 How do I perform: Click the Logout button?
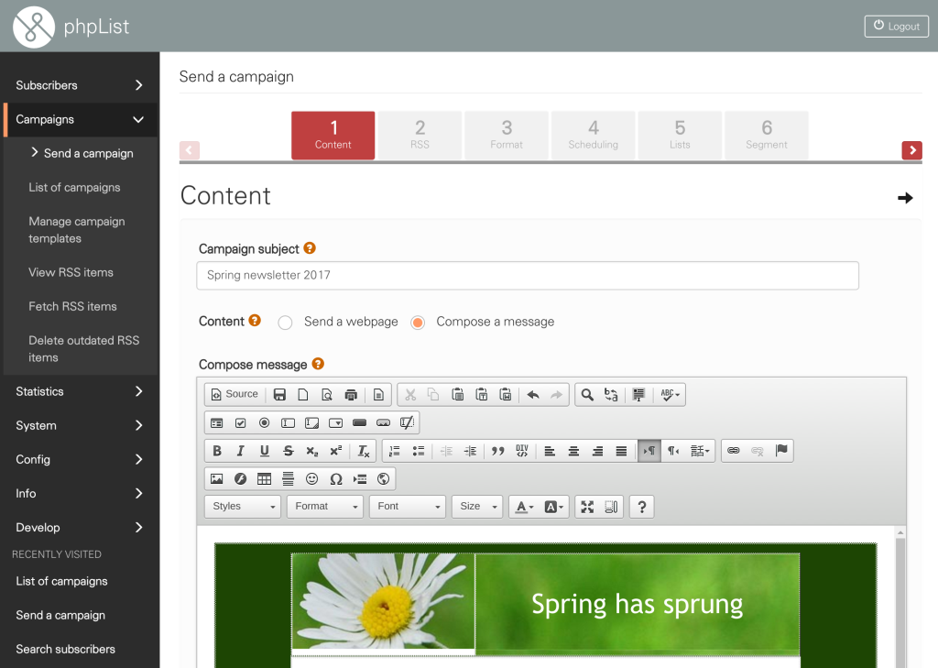(x=896, y=27)
